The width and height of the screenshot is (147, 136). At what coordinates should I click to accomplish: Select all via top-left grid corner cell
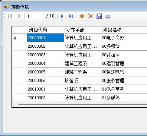point(20,30)
